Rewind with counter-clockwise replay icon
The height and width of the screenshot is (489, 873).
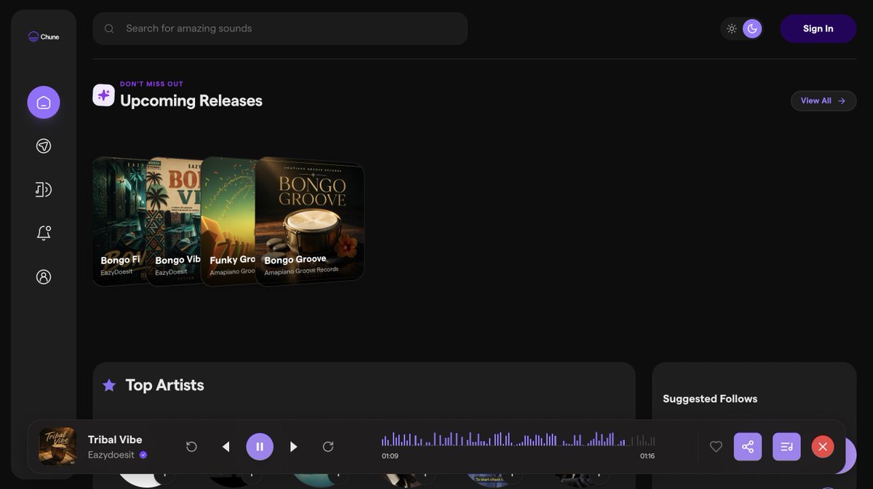[191, 447]
